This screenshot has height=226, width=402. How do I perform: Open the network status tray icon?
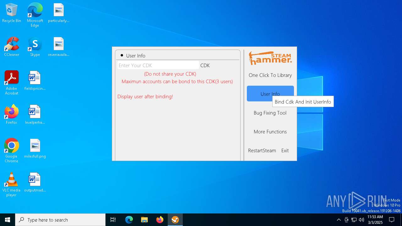354,220
